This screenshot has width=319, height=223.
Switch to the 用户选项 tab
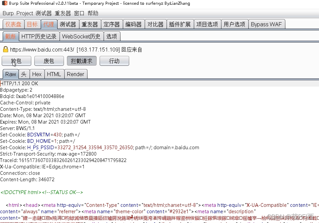coord(234,25)
